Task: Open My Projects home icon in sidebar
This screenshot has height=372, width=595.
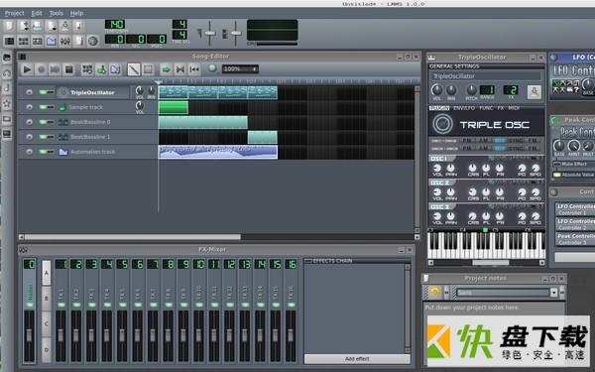Action: 7,72
